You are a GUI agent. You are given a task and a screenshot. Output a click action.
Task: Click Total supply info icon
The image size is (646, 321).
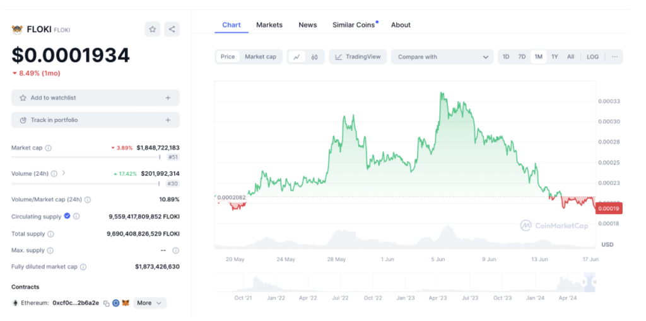(x=50, y=234)
